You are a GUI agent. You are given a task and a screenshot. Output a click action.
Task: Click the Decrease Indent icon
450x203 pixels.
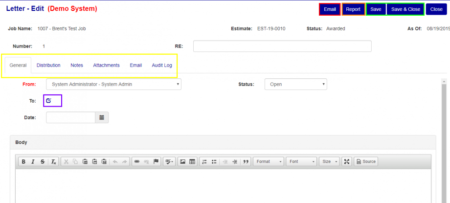coord(225,161)
